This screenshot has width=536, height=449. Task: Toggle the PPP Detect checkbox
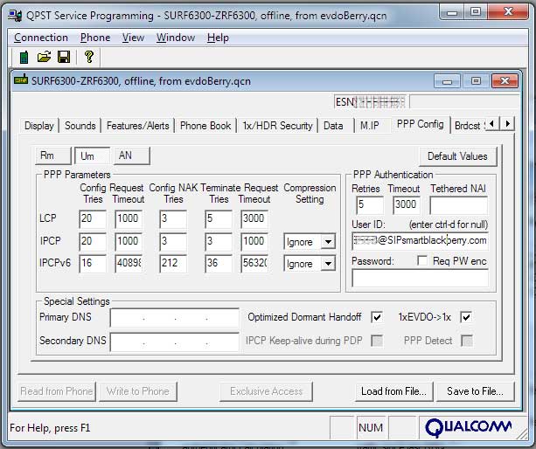(x=467, y=341)
